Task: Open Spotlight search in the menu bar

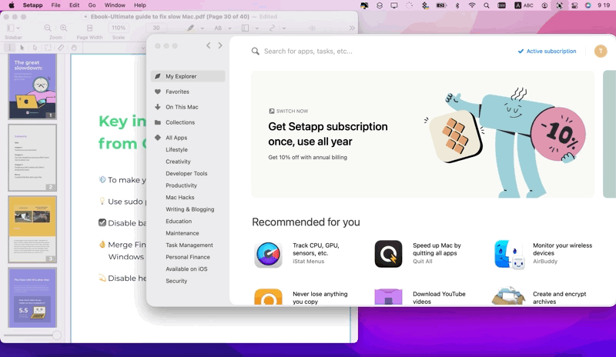Action: click(x=487, y=5)
